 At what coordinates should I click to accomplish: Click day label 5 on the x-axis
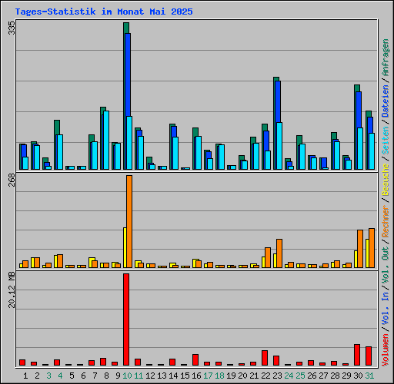[x=72, y=376]
